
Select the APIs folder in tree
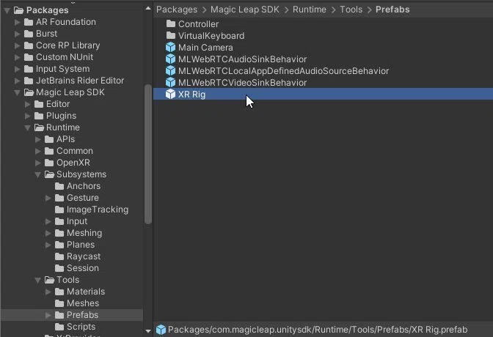click(x=66, y=139)
